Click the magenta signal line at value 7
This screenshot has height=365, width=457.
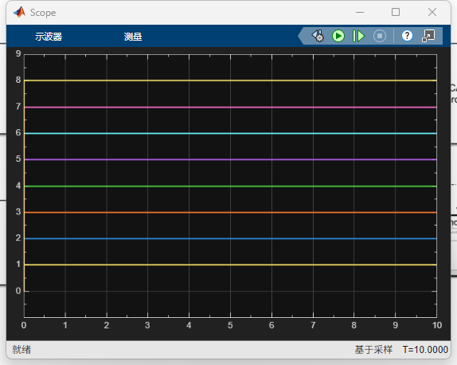[x=230, y=108]
